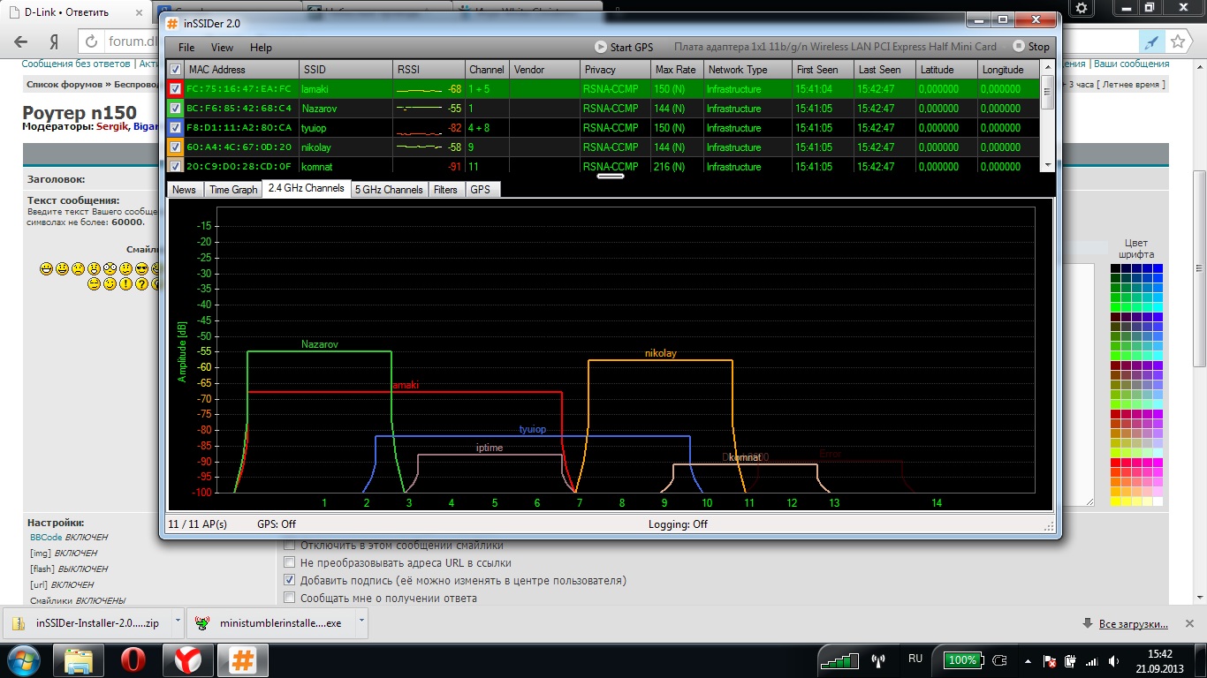
Task: Open dropdown arrow next to inSSIDer-Installer zip download
Action: (177, 621)
